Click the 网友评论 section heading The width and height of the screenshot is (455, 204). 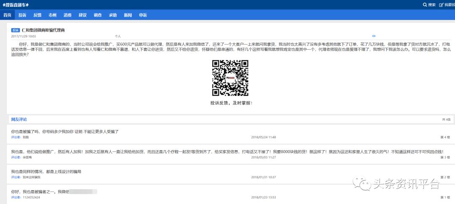pos(19,119)
